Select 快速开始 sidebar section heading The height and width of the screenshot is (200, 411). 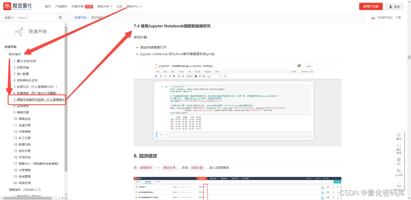coord(11,47)
